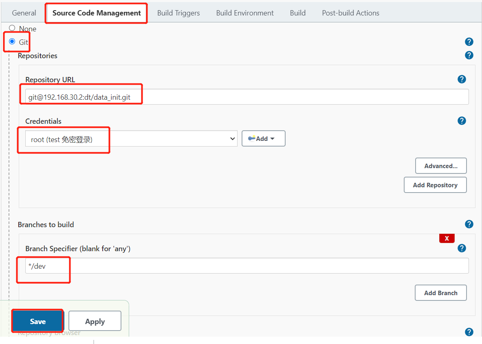Open help for Repository URL
482x344 pixels.
point(462,79)
